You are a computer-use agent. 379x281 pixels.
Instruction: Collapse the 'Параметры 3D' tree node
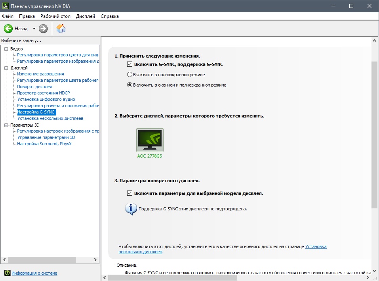[6, 125]
